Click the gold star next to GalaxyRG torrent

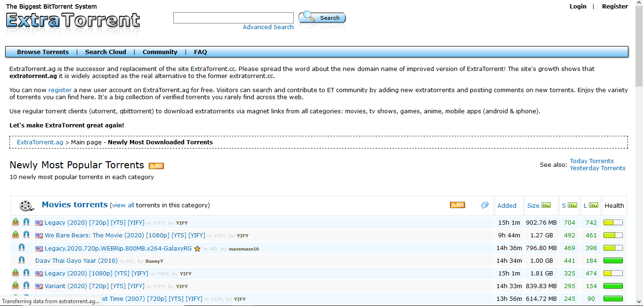(x=197, y=248)
